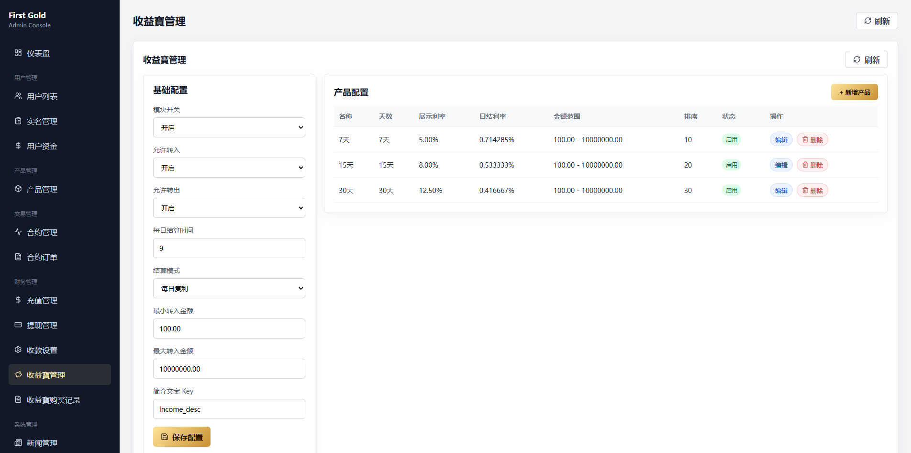Click the box icon beside 产品管理
Image resolution: width=911 pixels, height=453 pixels.
pos(18,189)
